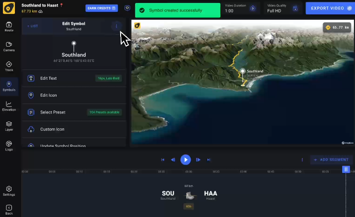Open the timeline three-dot options menu
This screenshot has width=355, height=217.
click(x=302, y=160)
